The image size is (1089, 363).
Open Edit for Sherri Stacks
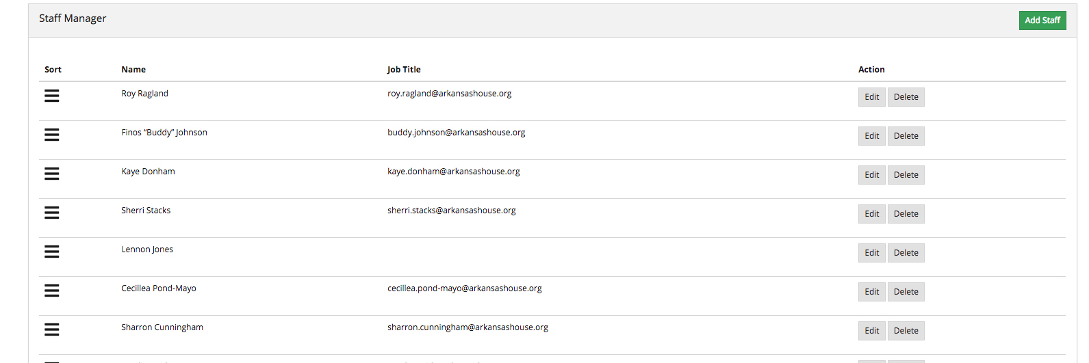[x=872, y=214]
